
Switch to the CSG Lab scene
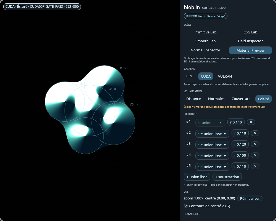250,32
